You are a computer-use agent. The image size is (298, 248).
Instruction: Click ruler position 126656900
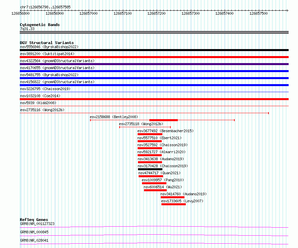click(x=55, y=13)
